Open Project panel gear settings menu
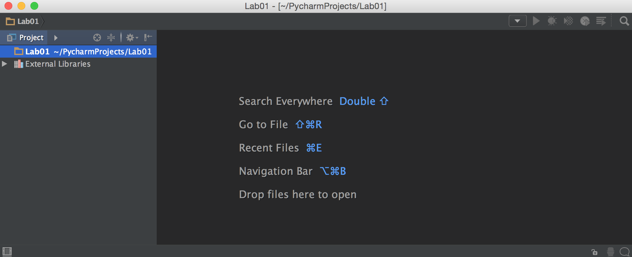Screen dimensions: 632x257 132,38
